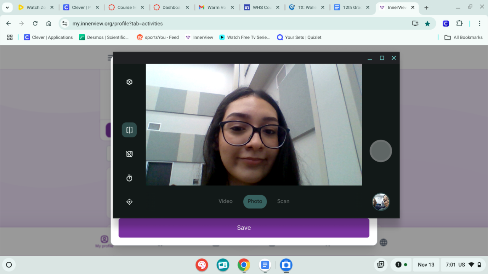Open the notification counter in shelf
Viewport: 488px width, 274px height.
(401, 265)
